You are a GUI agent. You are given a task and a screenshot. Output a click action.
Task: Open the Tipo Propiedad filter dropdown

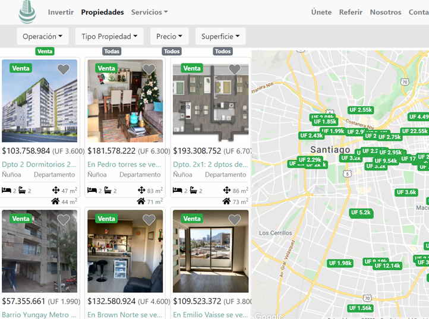point(109,36)
